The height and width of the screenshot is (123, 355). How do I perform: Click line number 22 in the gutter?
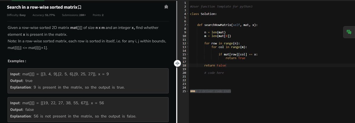tap(184, 80)
